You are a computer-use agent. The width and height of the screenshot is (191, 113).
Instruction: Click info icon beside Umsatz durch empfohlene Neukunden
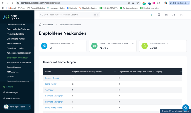point(132,43)
